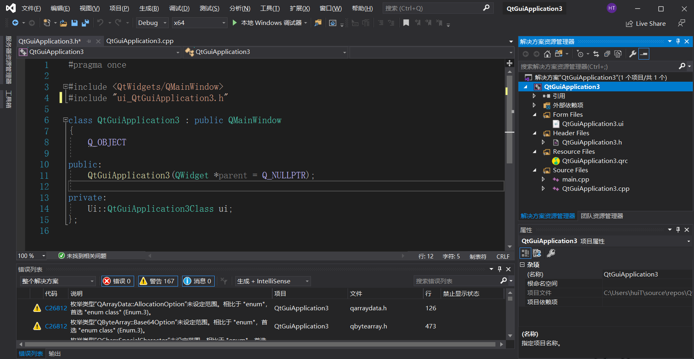The width and height of the screenshot is (694, 359).
Task: Collapse the 杂项 property category
Action: [522, 265]
